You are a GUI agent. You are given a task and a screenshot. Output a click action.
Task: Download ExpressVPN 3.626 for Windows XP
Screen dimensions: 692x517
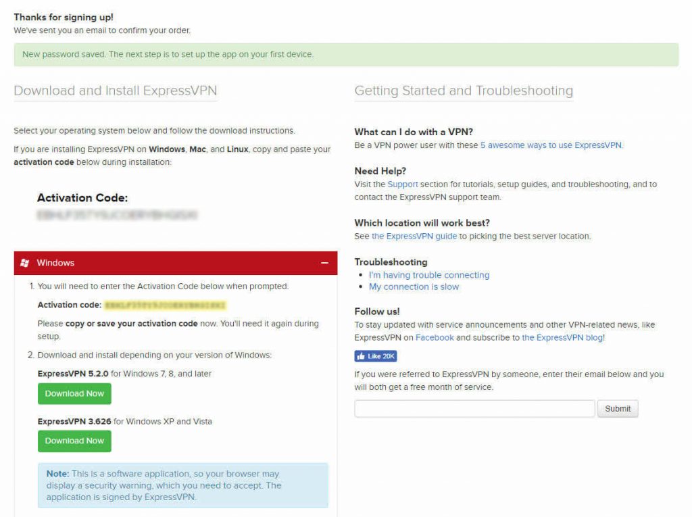(74, 441)
